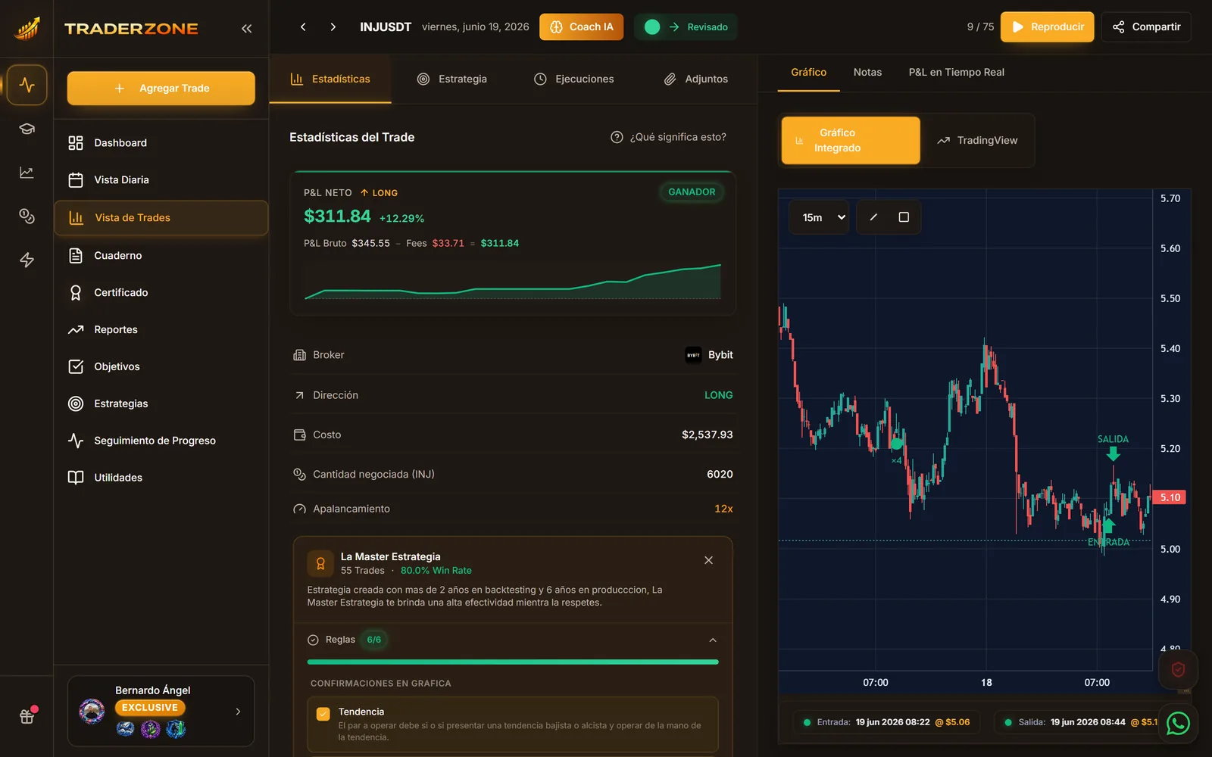Click ¿Qué significa esto? help link
This screenshot has width=1212, height=757.
(x=668, y=137)
